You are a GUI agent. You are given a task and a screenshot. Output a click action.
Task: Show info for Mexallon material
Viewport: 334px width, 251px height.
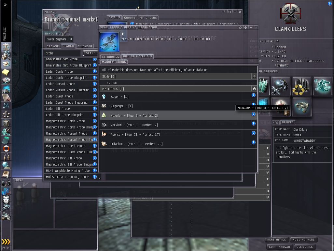tap(254, 114)
